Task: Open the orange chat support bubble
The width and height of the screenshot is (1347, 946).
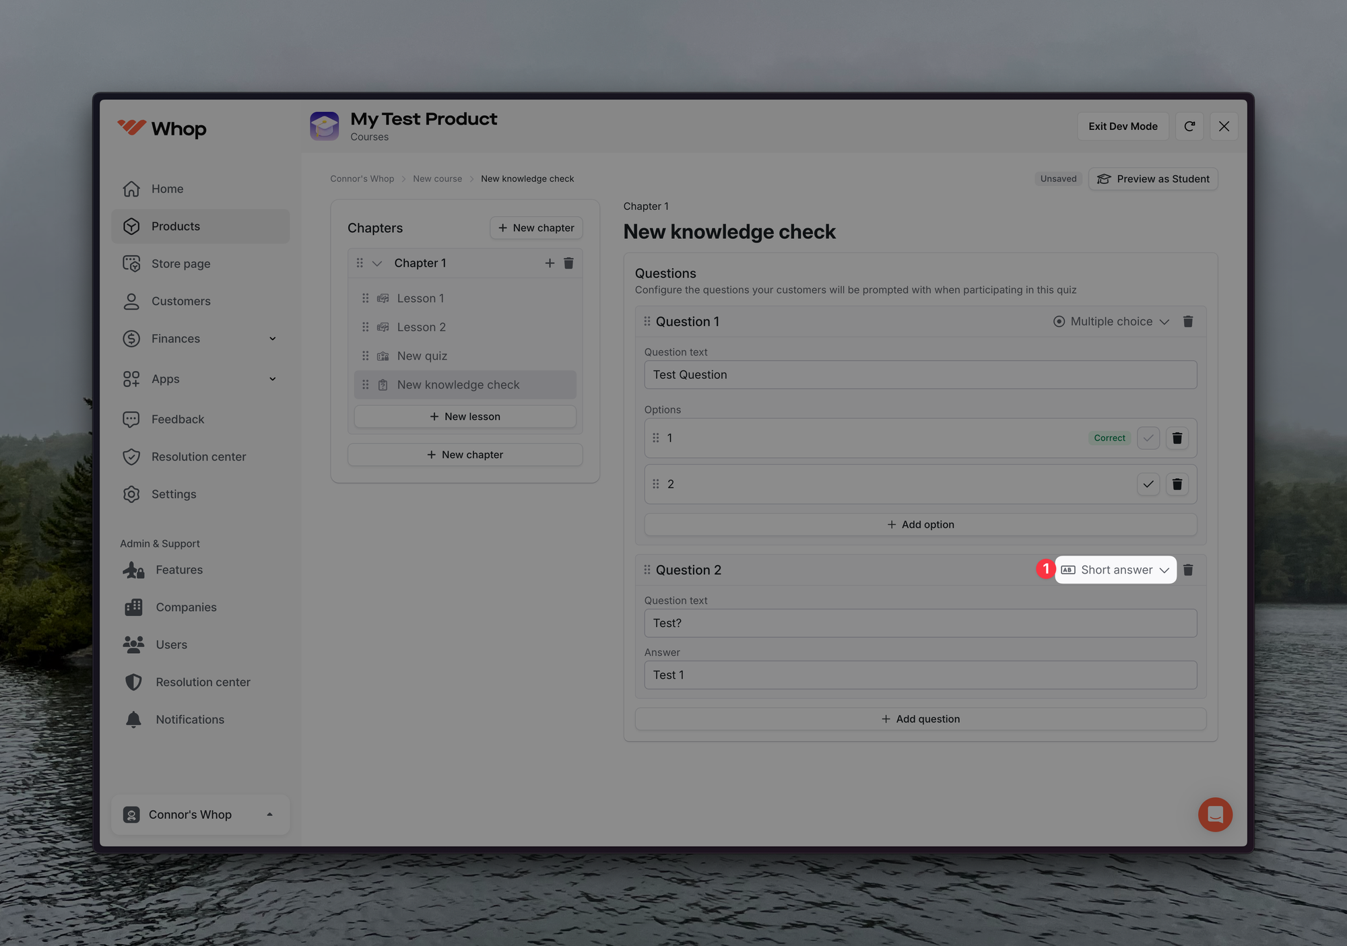Action: pos(1215,815)
